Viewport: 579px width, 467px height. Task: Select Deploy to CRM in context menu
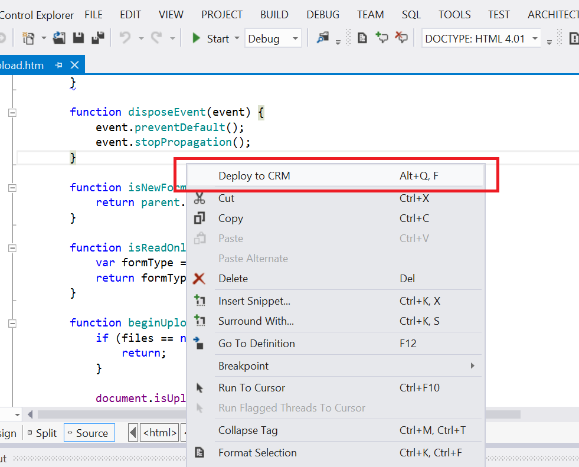pyautogui.click(x=335, y=175)
